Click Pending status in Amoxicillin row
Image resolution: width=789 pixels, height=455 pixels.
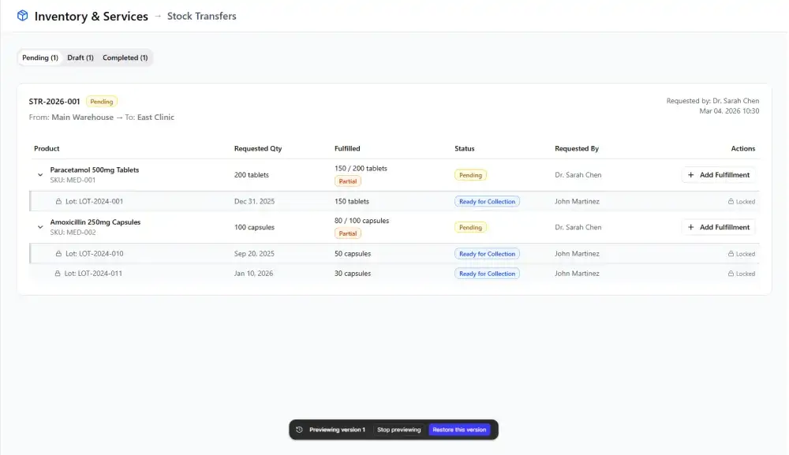(470, 227)
